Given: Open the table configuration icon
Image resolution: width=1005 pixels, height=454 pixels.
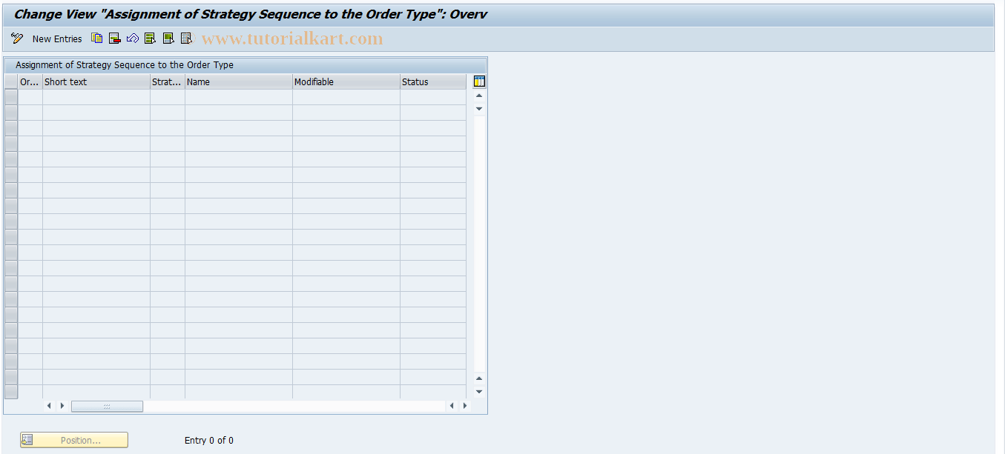Looking at the screenshot, I should tap(479, 81).
